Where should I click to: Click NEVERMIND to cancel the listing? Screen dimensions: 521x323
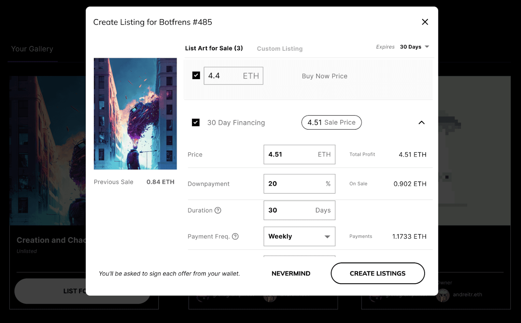click(290, 273)
